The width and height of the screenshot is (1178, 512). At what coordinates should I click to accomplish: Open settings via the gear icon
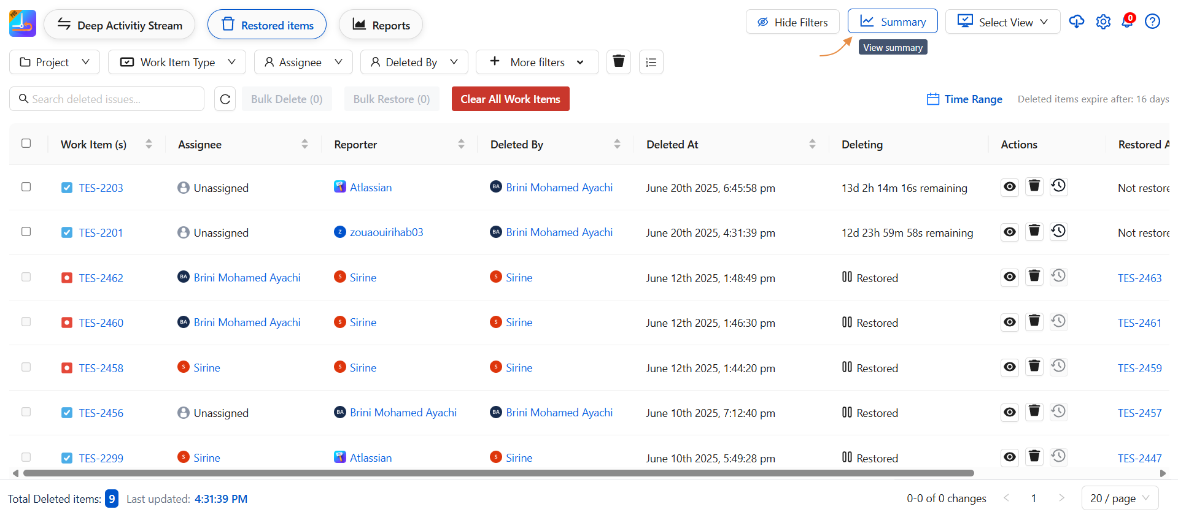point(1103,22)
